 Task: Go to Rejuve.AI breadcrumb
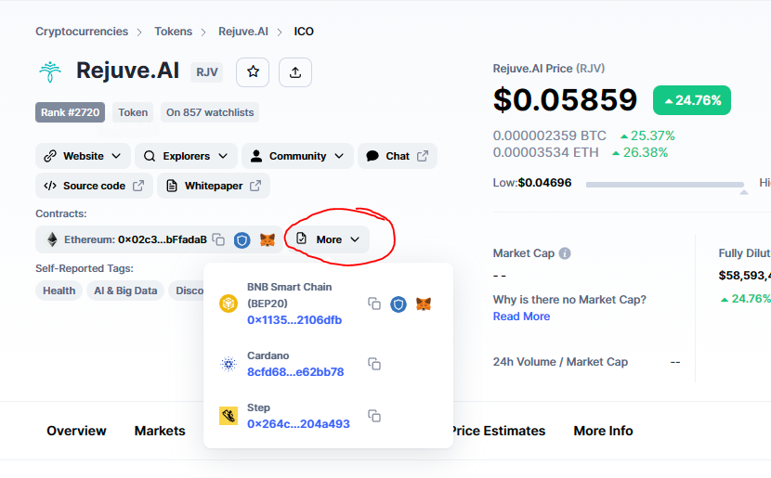[x=243, y=32]
